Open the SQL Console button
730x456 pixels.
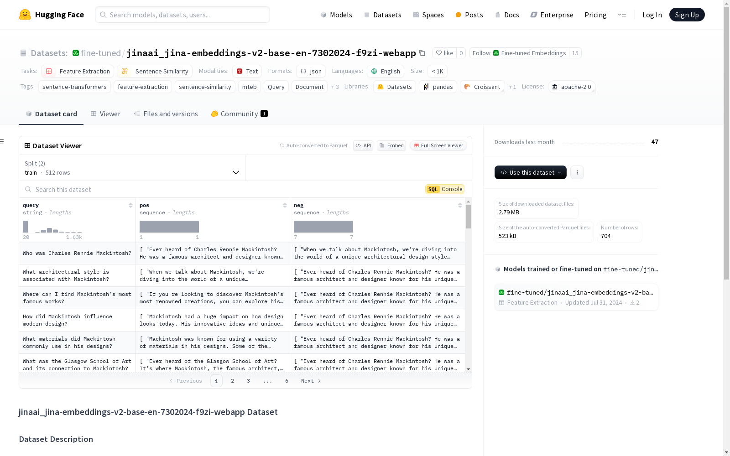click(445, 189)
